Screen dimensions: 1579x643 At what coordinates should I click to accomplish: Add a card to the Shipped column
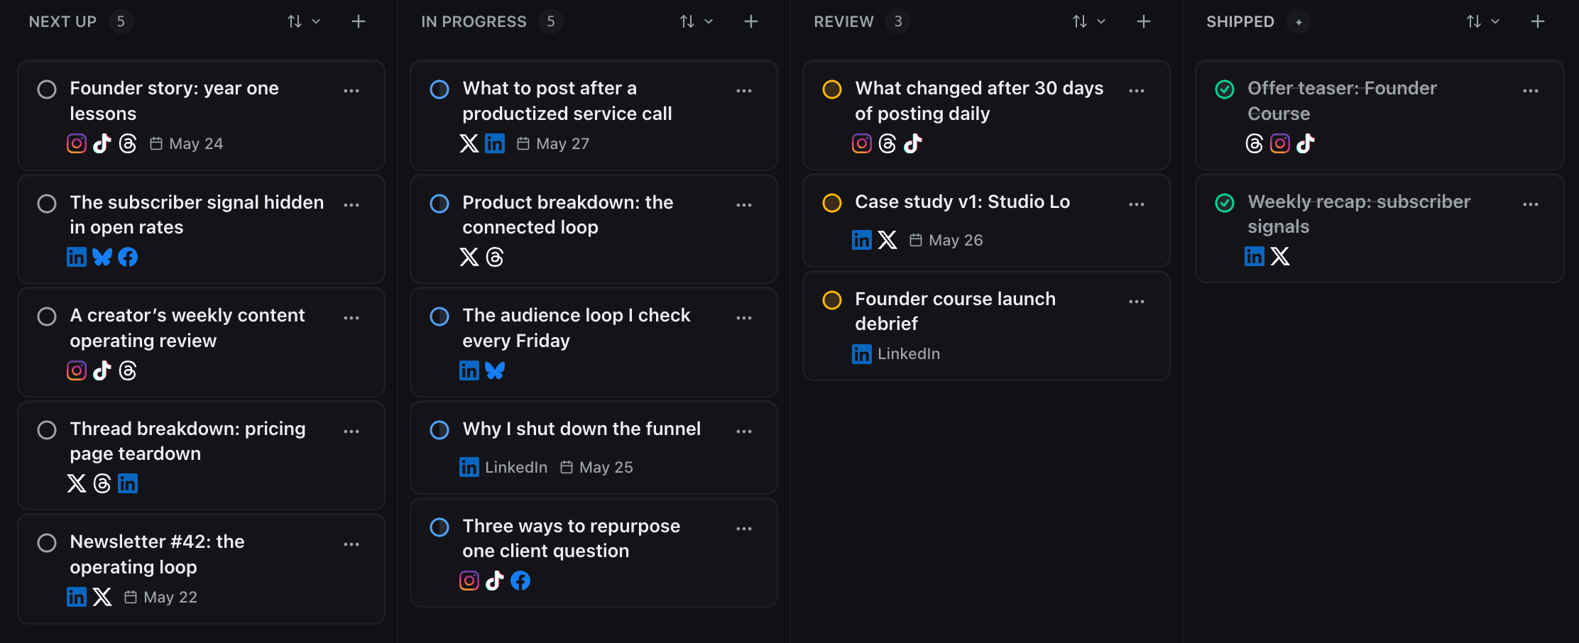pos(1538,22)
